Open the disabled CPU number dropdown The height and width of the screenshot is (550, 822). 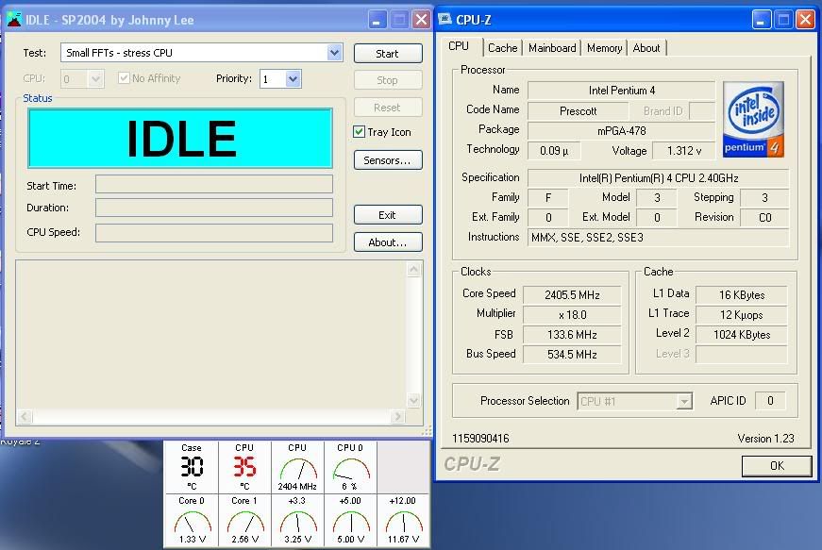(x=95, y=79)
